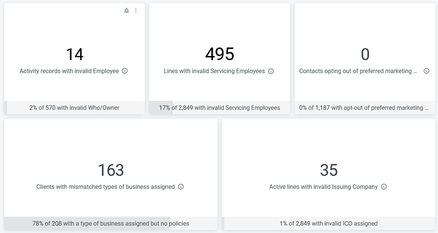
Task: Select the label Activity records with invalid Employee
Action: point(69,71)
